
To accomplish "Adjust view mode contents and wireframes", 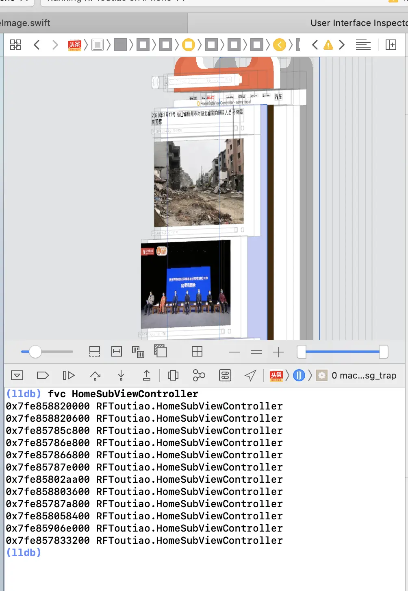I will pyautogui.click(x=138, y=352).
